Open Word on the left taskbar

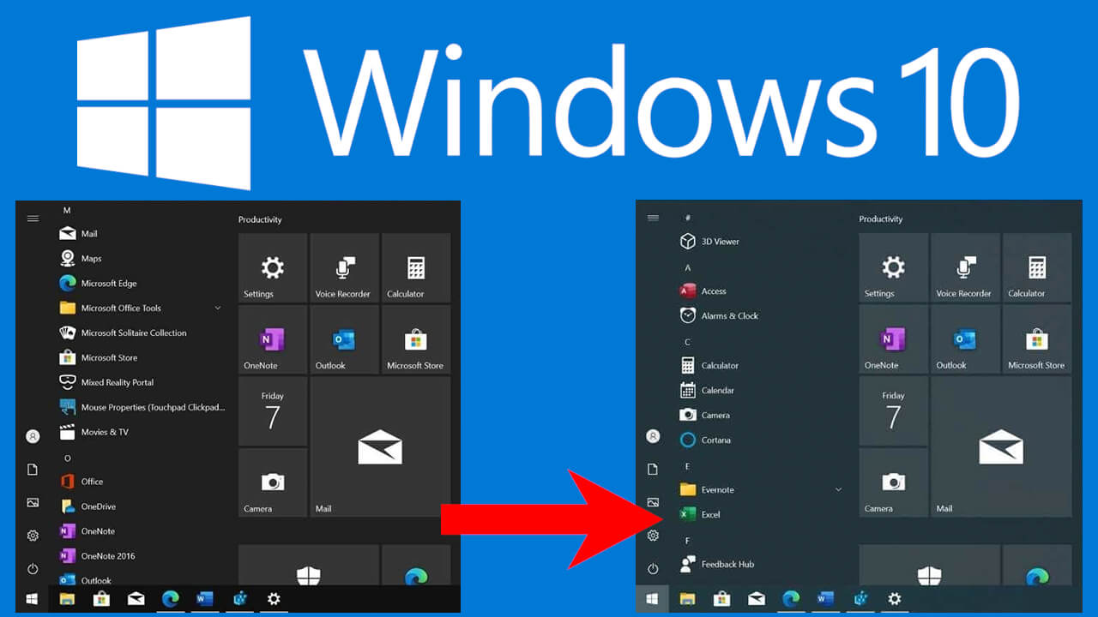point(204,599)
